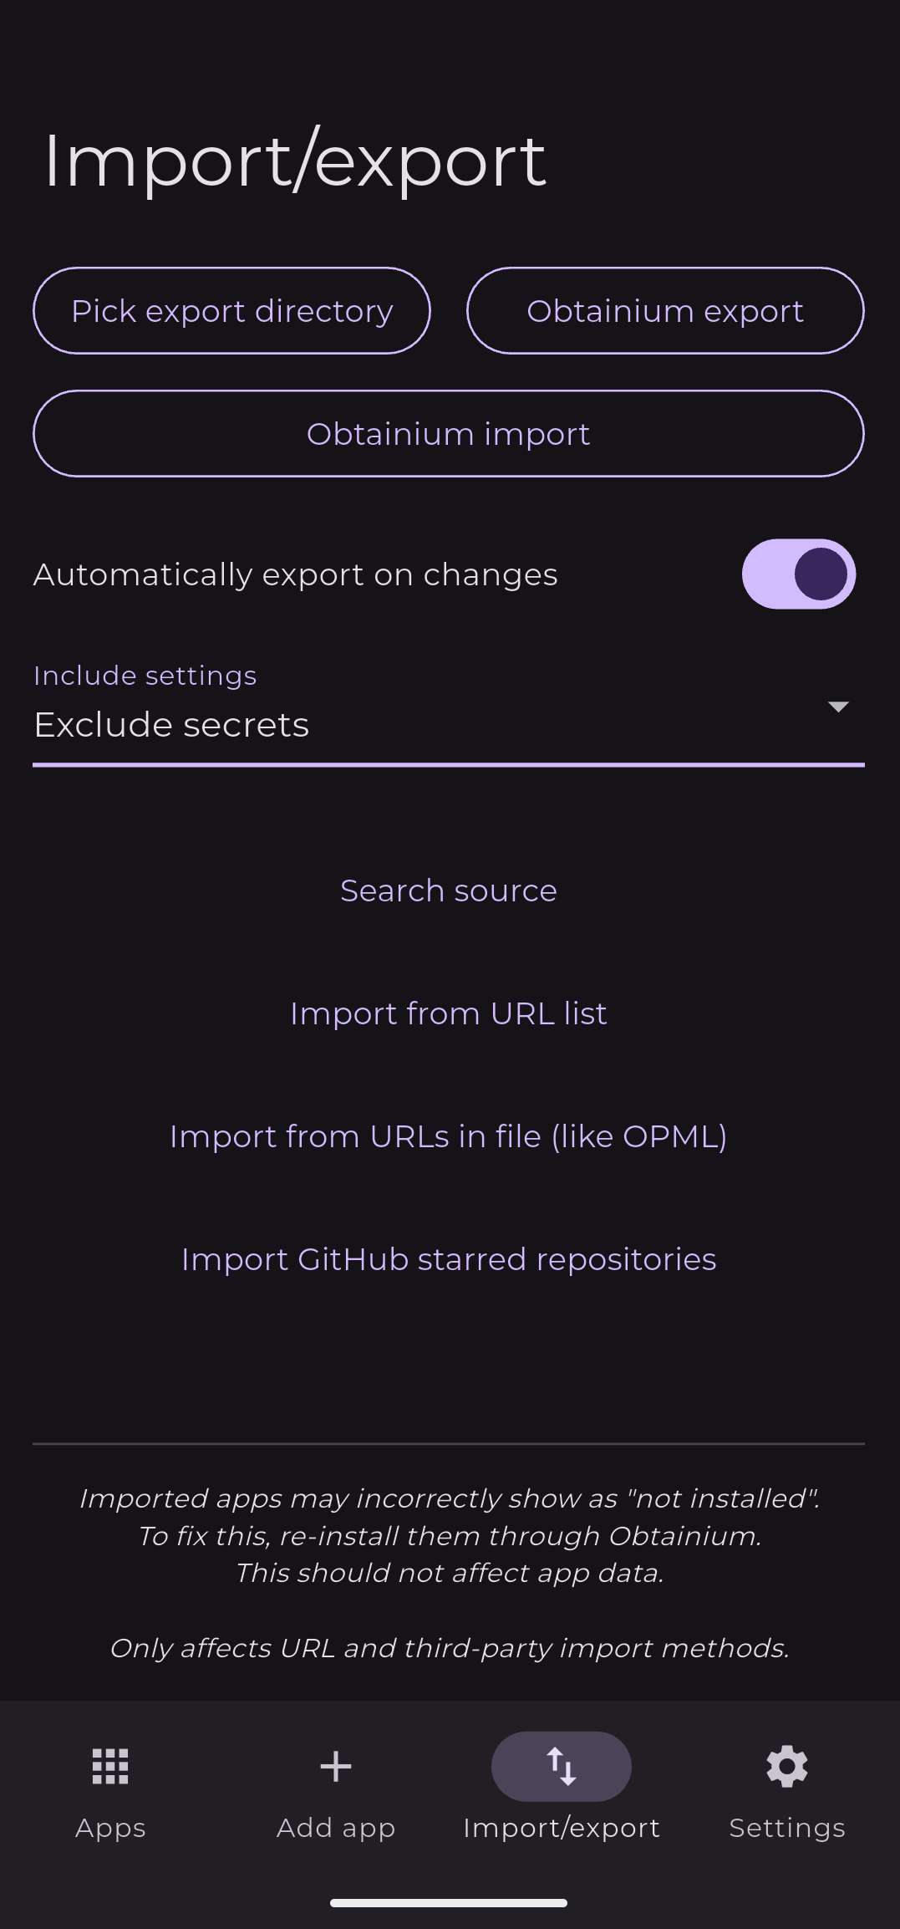This screenshot has width=900, height=1929.
Task: Click Pick export directory button
Action: [231, 311]
